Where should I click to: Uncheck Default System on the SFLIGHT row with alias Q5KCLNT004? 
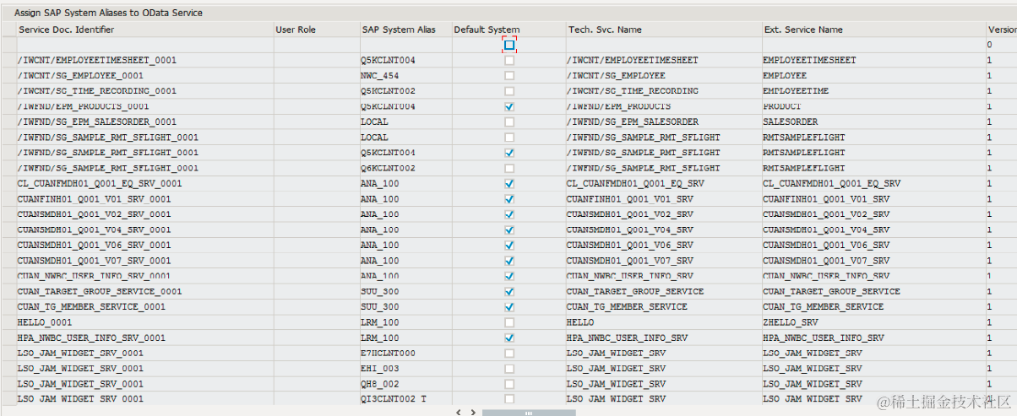click(x=509, y=153)
